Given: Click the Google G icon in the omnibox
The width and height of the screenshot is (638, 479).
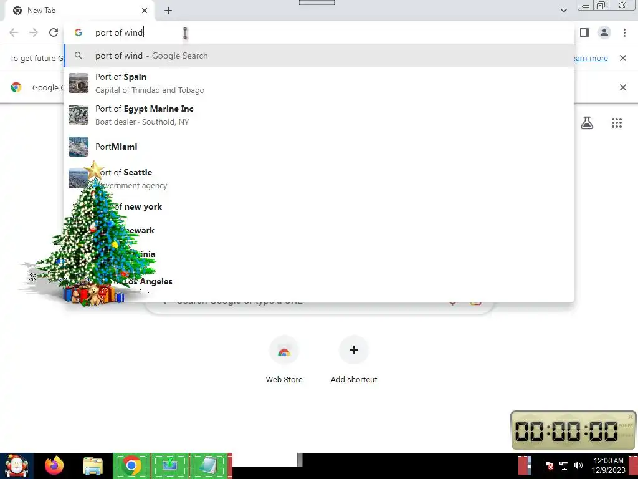Looking at the screenshot, I should tap(79, 32).
